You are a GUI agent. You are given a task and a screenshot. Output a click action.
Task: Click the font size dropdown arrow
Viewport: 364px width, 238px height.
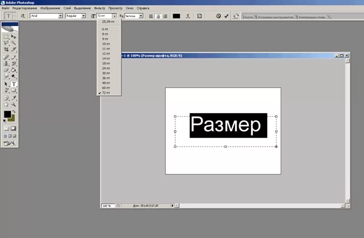tap(115, 16)
